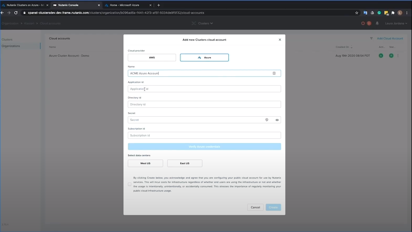Cancel the cloud account dialog
The height and width of the screenshot is (232, 412).
coord(255,207)
